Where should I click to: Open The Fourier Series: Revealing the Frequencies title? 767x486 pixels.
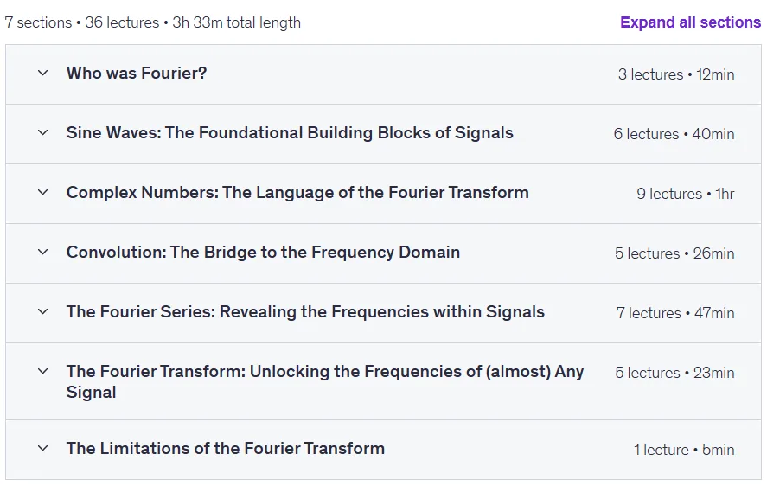pos(305,312)
